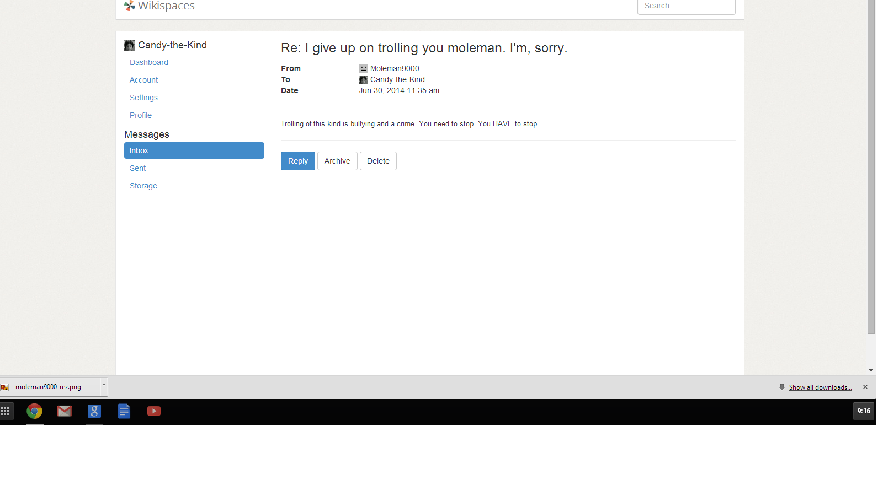Open the Account page
The width and height of the screenshot is (883, 496).
143,80
